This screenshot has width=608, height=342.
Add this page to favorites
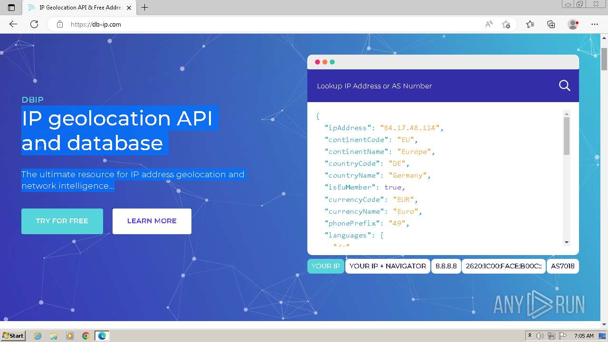[506, 24]
